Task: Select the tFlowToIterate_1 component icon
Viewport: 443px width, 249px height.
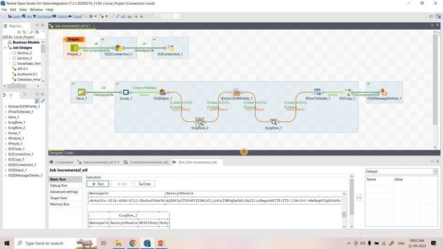Action: tap(317, 92)
